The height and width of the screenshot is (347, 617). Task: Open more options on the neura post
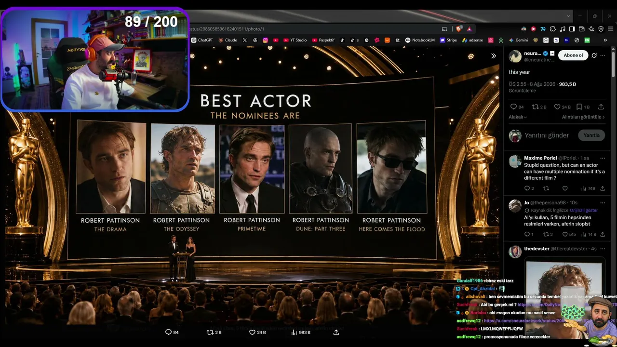click(x=603, y=55)
